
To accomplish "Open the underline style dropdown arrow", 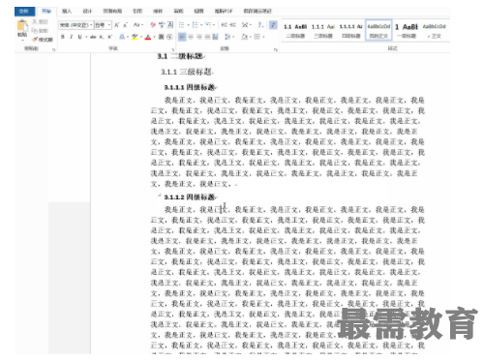I will tap(86, 37).
